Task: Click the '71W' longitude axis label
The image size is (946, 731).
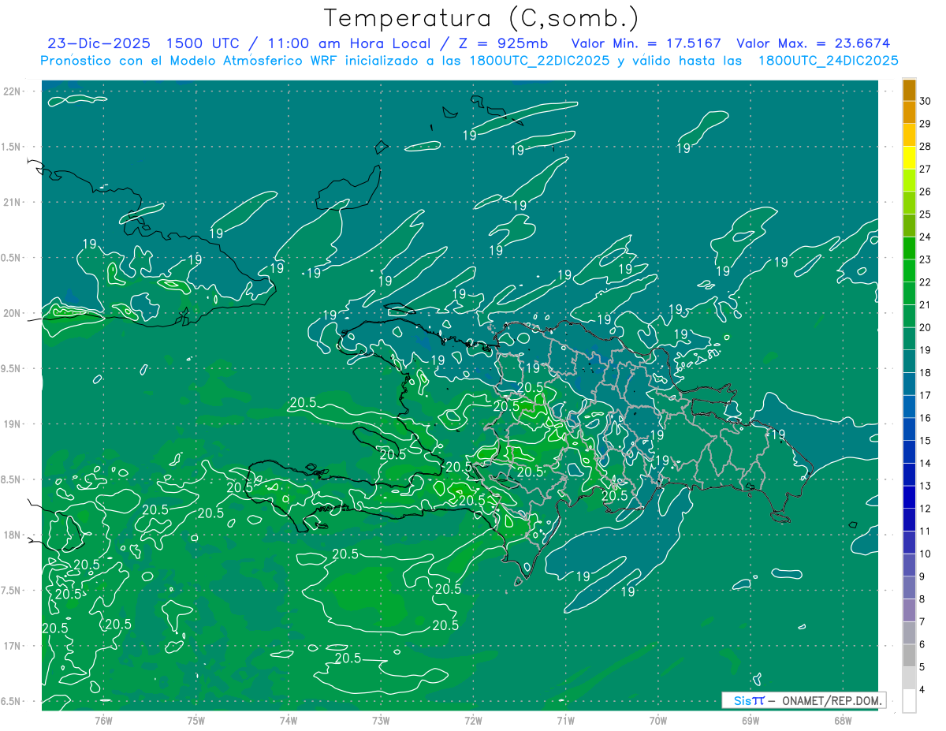Action: coord(565,720)
